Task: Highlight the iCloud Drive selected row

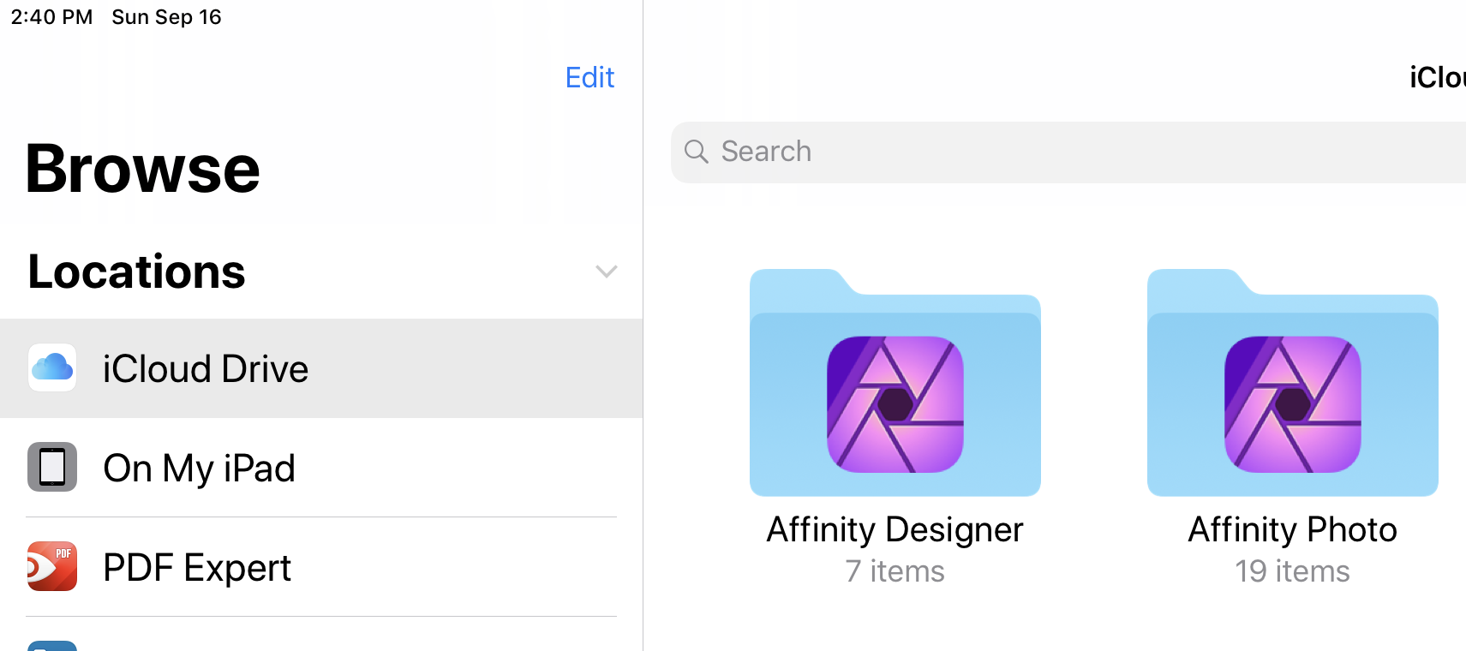Action: [x=321, y=367]
